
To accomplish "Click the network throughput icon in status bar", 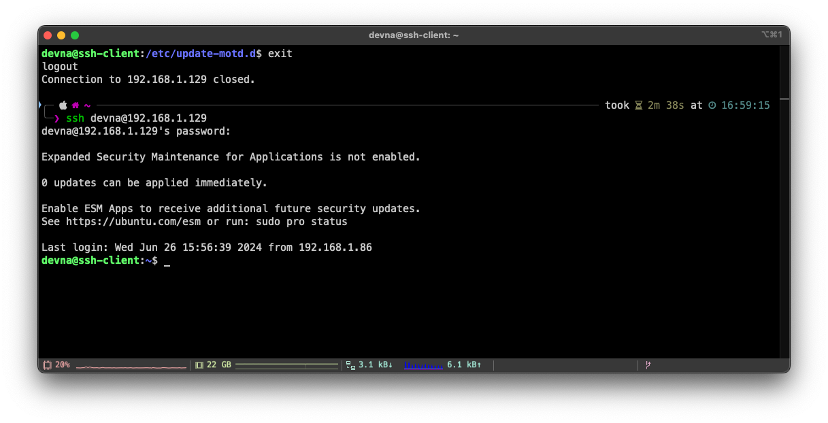I will 350,365.
